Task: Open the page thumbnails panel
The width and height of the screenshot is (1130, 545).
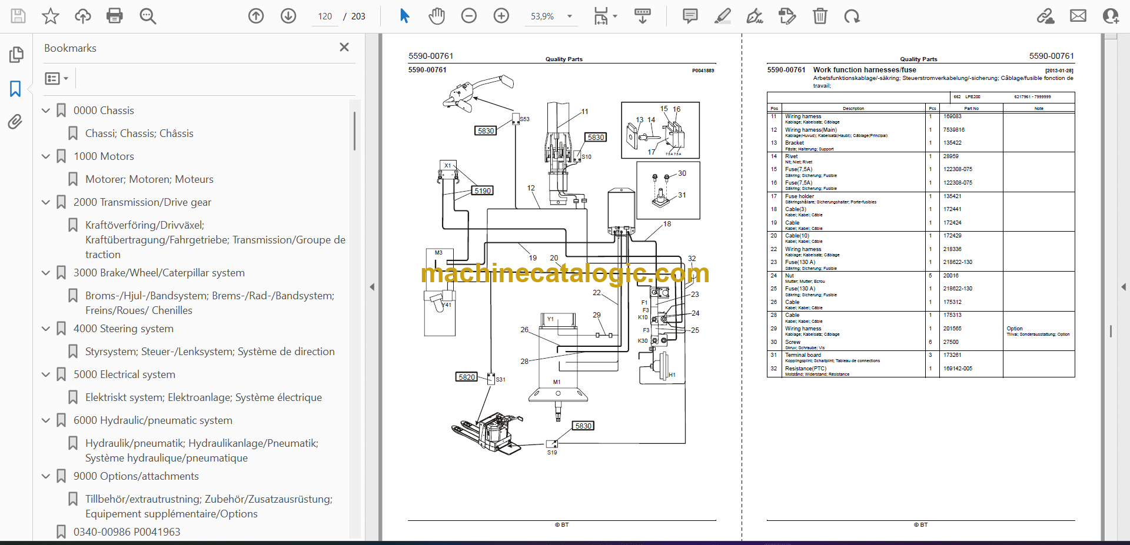Action: [x=16, y=55]
